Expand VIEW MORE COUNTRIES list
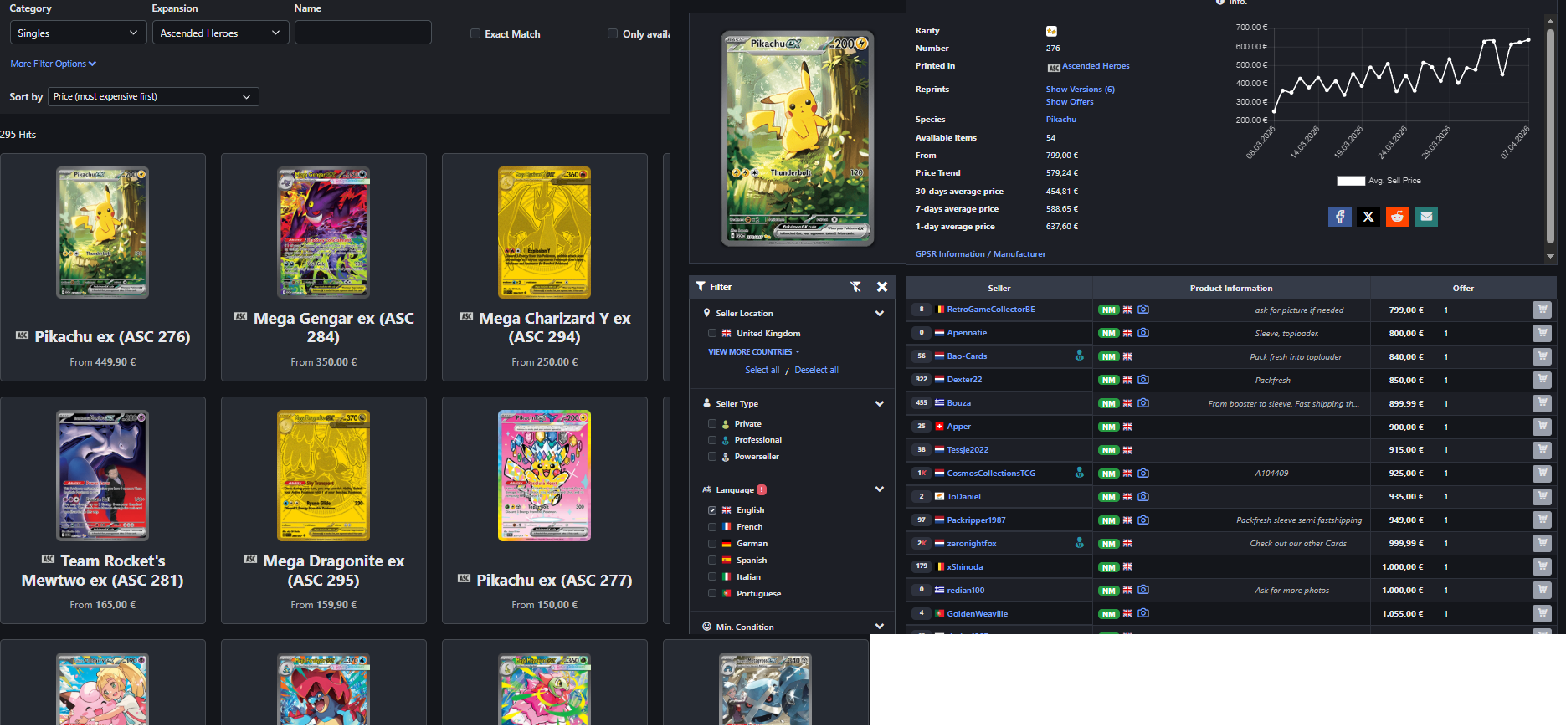The height and width of the screenshot is (727, 1566). click(x=753, y=352)
